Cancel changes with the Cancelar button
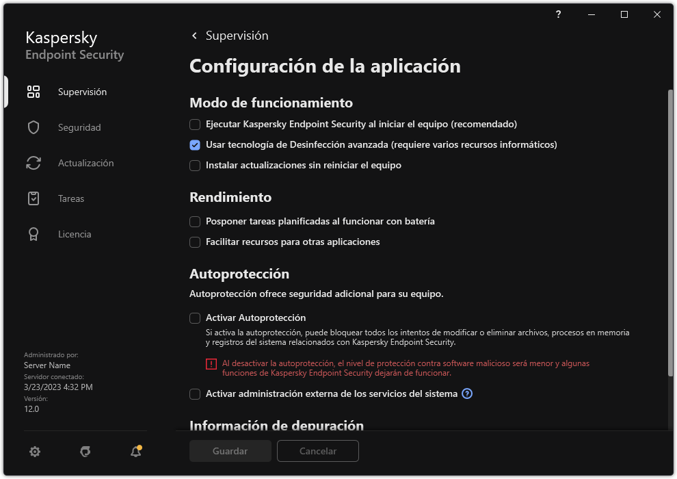This screenshot has width=677, height=479. pos(317,451)
